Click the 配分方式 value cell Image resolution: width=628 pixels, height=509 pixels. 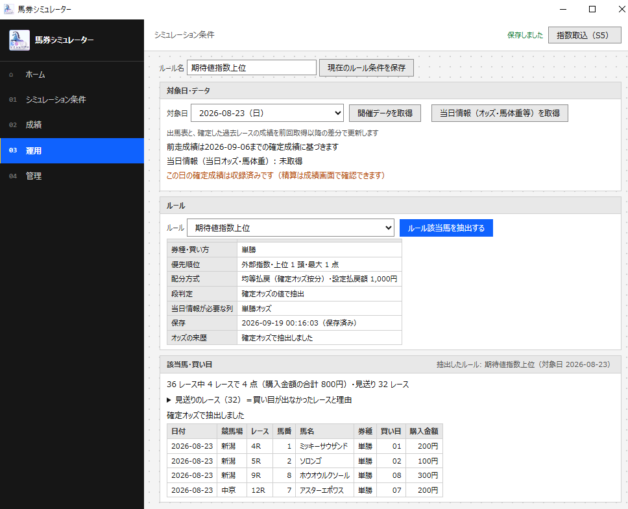pyautogui.click(x=319, y=279)
